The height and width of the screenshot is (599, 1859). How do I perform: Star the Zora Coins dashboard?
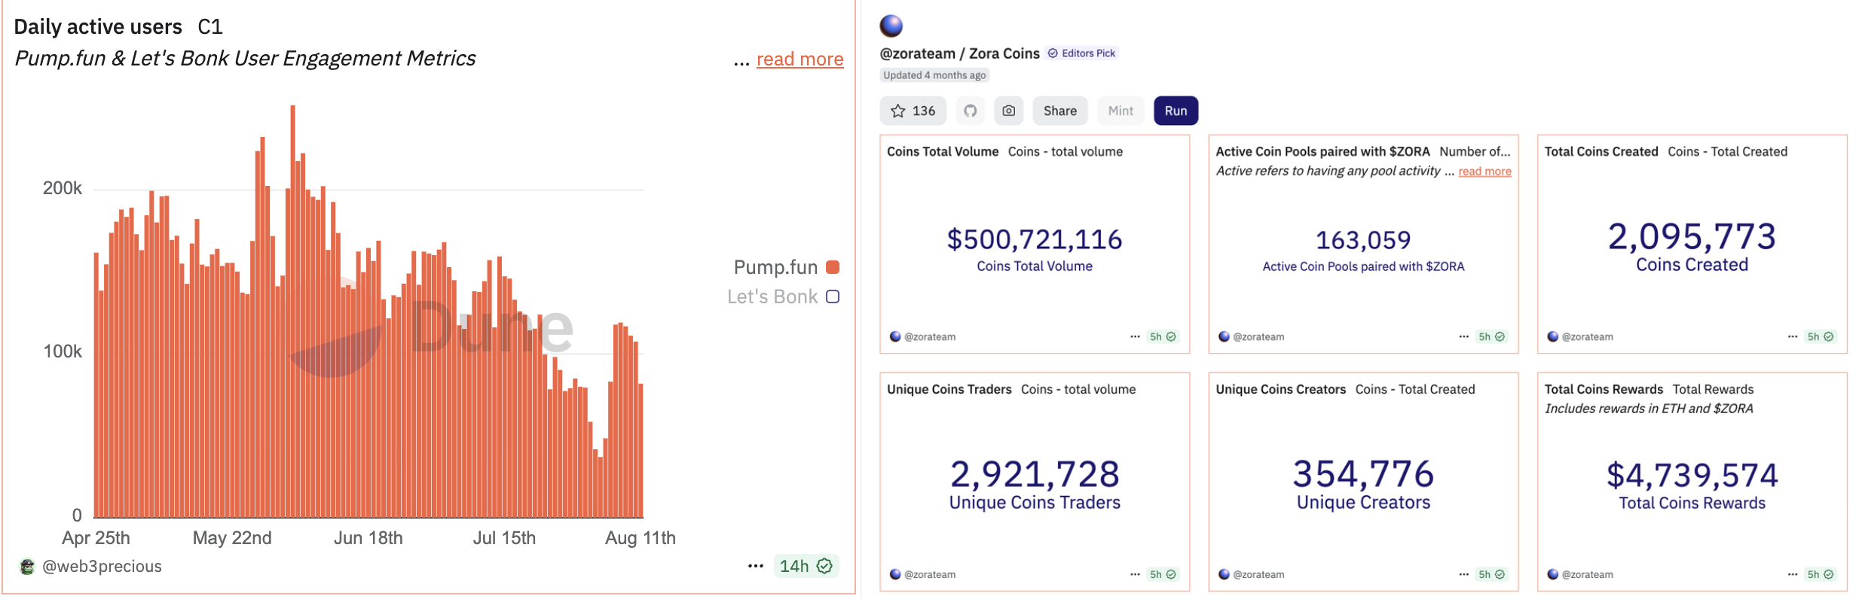pyautogui.click(x=913, y=111)
